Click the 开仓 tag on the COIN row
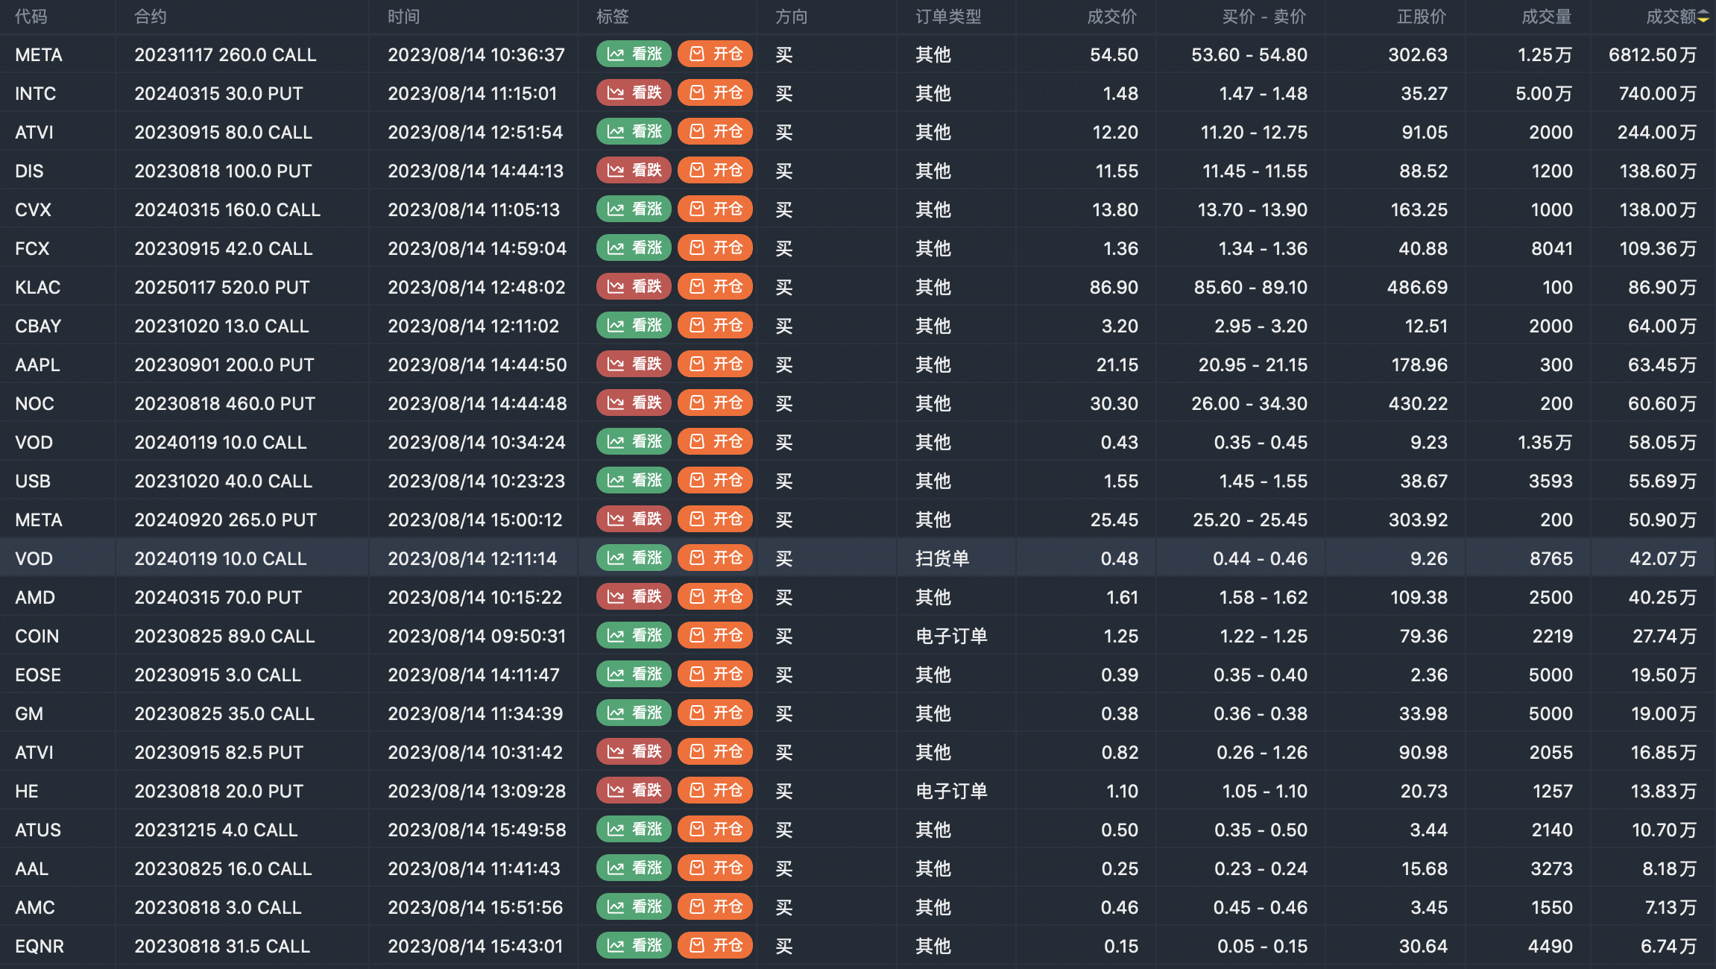 [x=715, y=636]
